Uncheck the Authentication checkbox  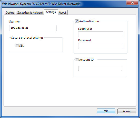click(x=77, y=21)
